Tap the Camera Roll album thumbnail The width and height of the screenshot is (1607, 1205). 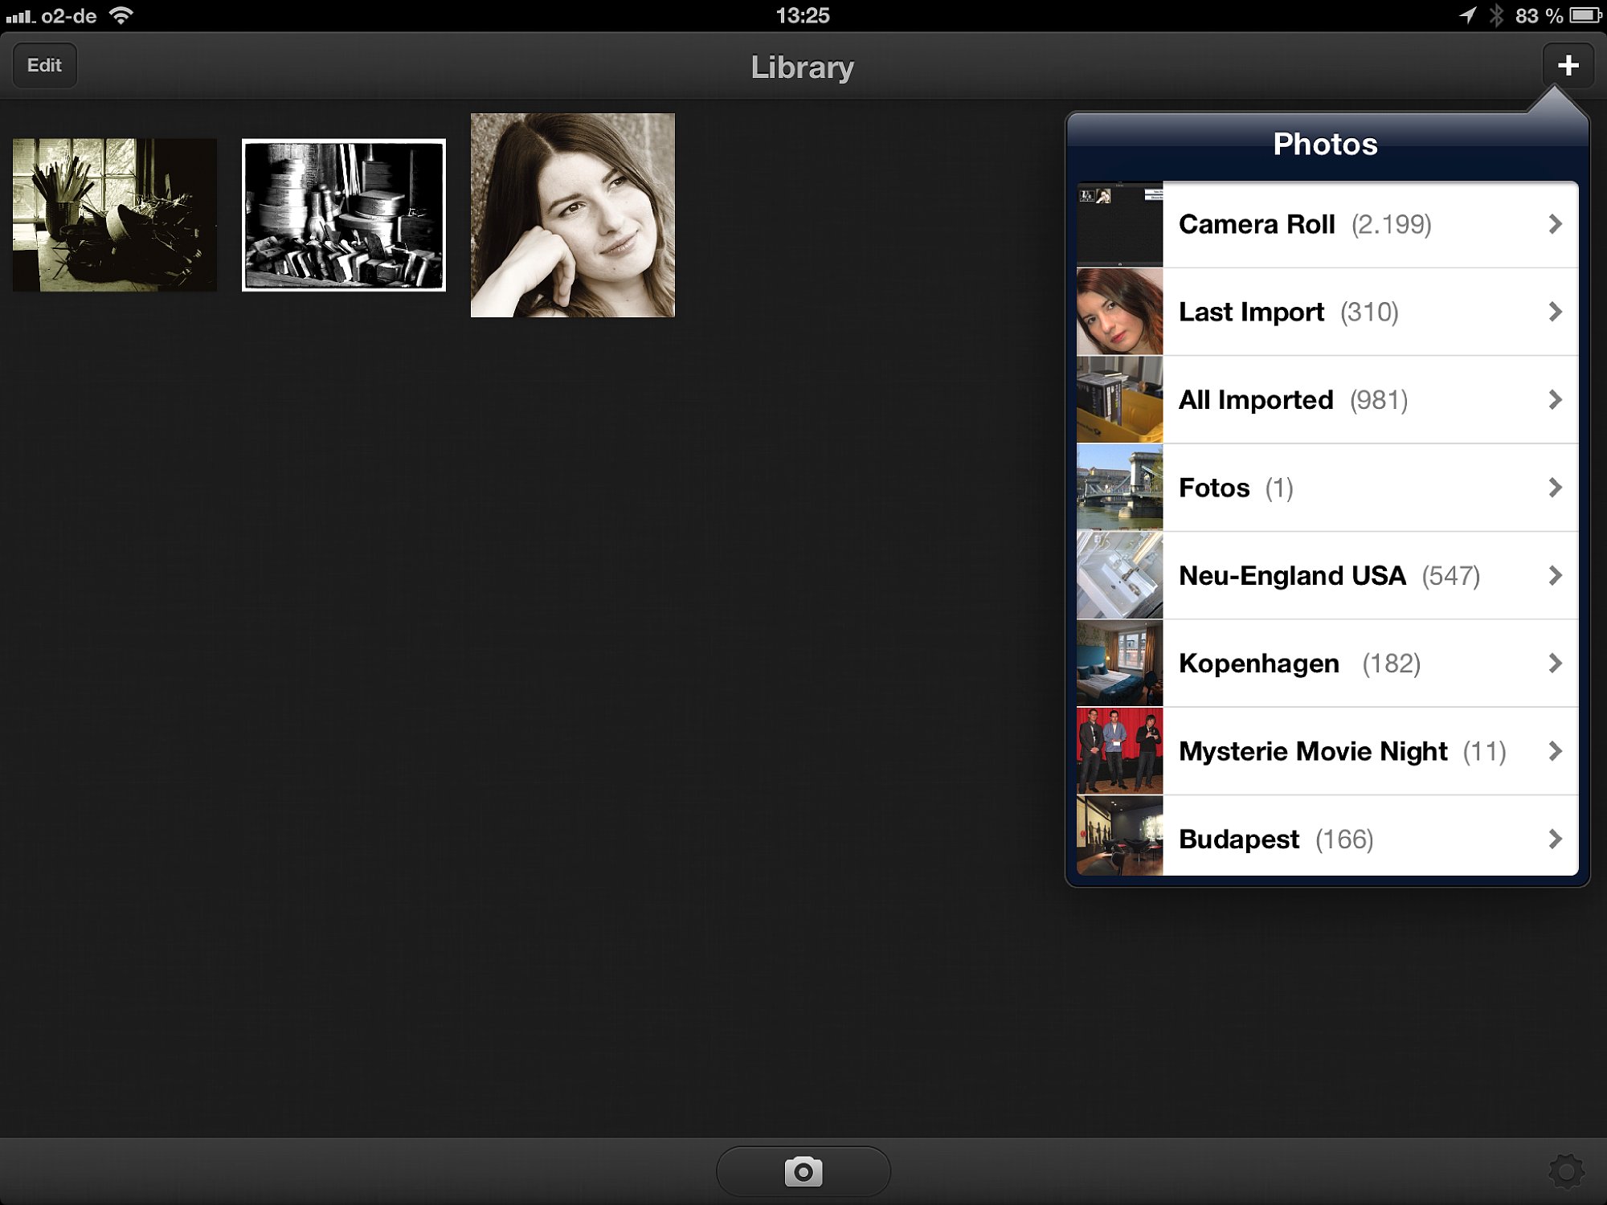(x=1119, y=224)
